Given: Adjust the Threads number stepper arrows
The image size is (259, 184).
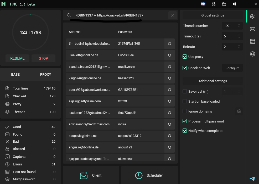Looking at the screenshot, I should click(x=239, y=26).
